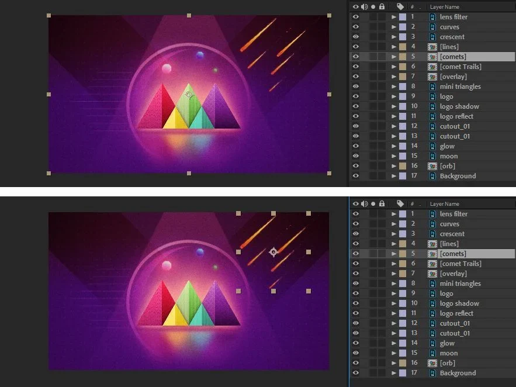
Task: Click the file icon of moon in lower timeline
Action: pyautogui.click(x=433, y=353)
